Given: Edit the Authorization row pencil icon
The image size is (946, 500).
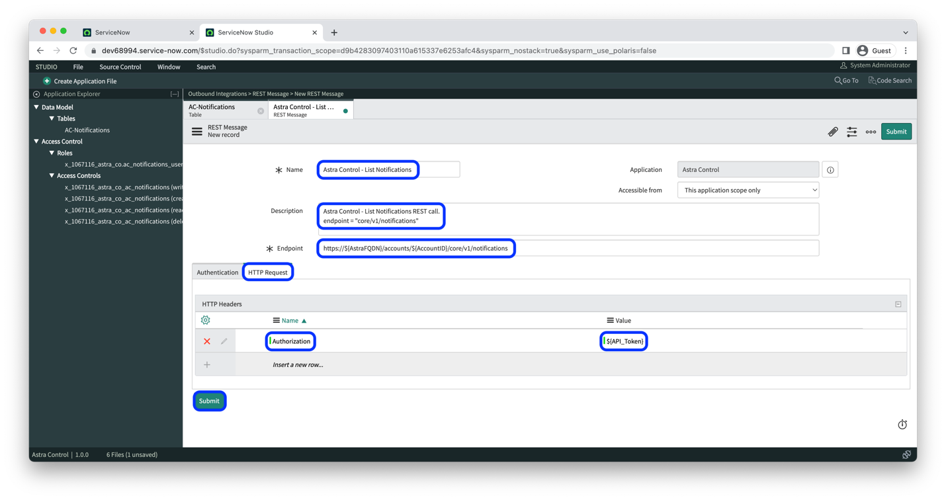Looking at the screenshot, I should tap(224, 341).
